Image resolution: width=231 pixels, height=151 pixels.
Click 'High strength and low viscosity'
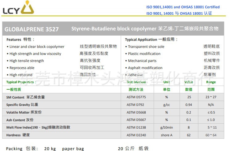click(x=35, y=54)
